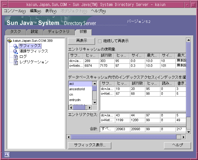The height and width of the screenshot is (160, 198).
Task: Click 試行数 column header in index access table
Action: (137, 84)
